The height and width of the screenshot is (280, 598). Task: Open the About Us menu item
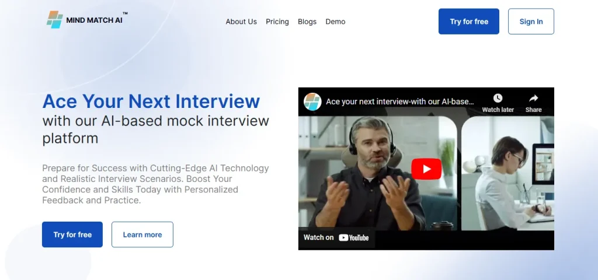(241, 22)
